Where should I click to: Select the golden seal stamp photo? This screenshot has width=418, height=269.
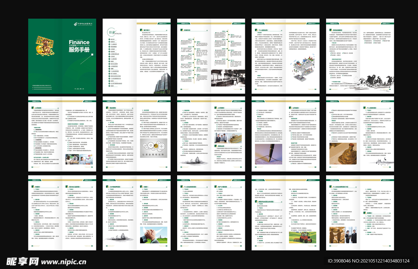pos(343,153)
